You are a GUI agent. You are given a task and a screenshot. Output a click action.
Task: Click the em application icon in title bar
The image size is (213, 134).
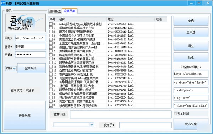(x=3, y=3)
